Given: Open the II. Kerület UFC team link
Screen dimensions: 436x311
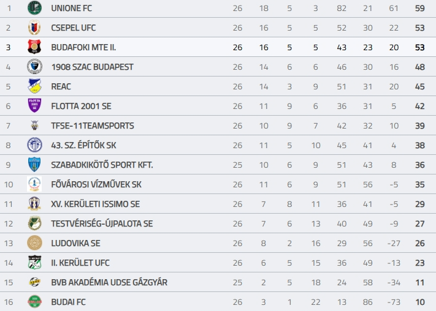Looking at the screenshot, I should (x=80, y=263).
